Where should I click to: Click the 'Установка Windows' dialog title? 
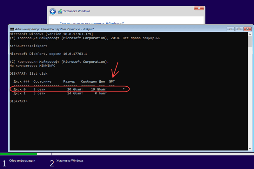click(x=77, y=11)
